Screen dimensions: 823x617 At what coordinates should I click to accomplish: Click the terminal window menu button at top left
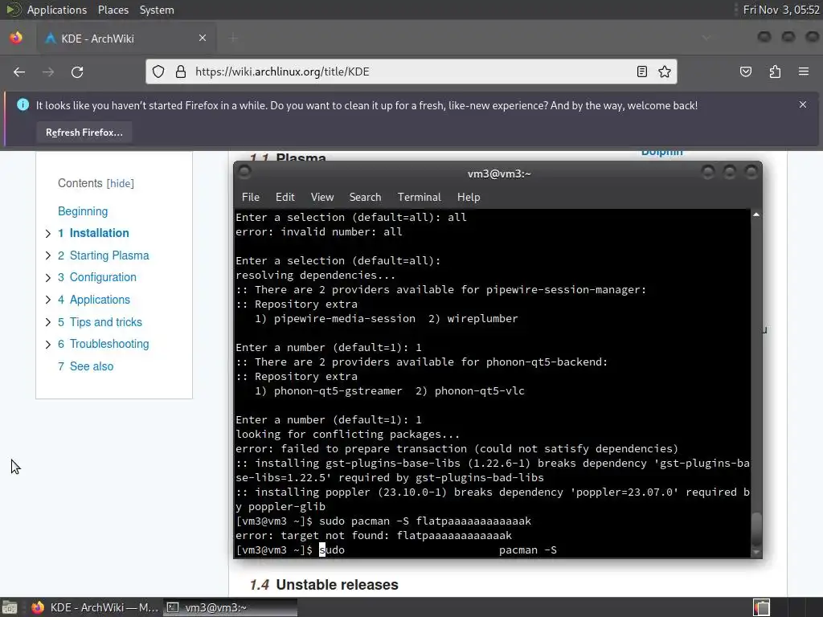244,172
